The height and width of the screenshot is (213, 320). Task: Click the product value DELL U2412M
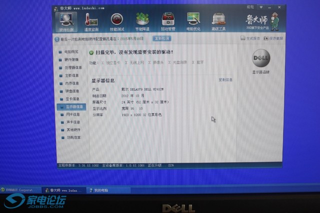(x=142, y=89)
